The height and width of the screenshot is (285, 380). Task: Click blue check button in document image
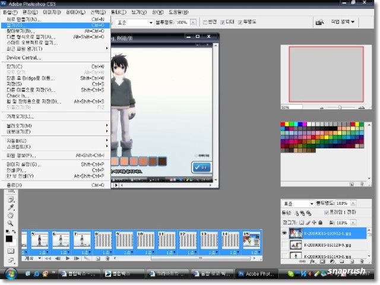click(201, 167)
